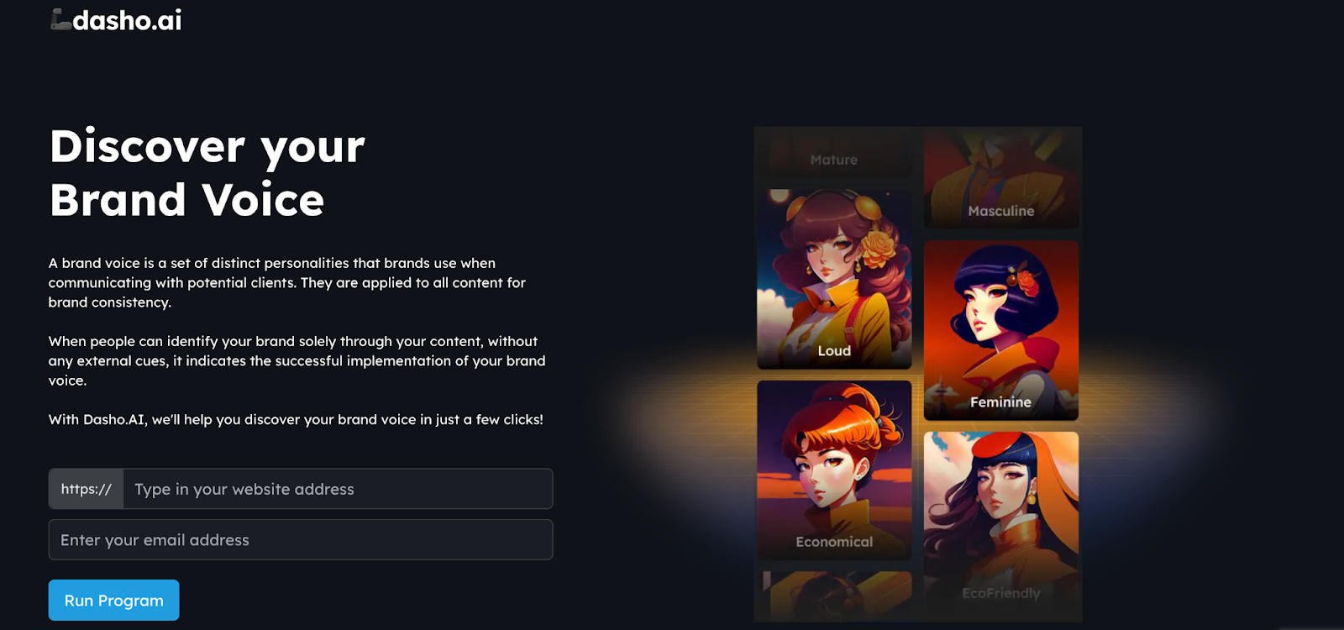Click the paragraph starting When people can identify
Screen dimensions: 1344x630
(297, 360)
